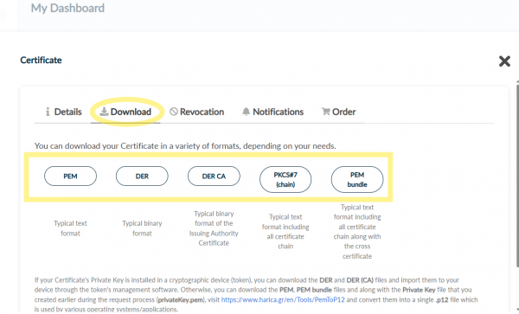This screenshot has height=314, width=519.
Task: Download the PEM bundle file
Action: click(357, 179)
